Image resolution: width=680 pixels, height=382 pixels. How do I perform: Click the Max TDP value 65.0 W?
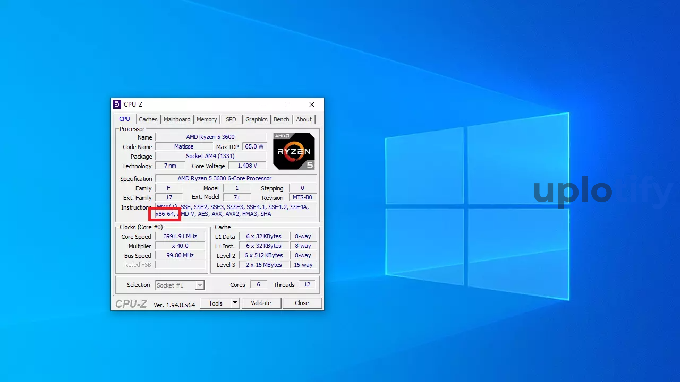click(254, 146)
